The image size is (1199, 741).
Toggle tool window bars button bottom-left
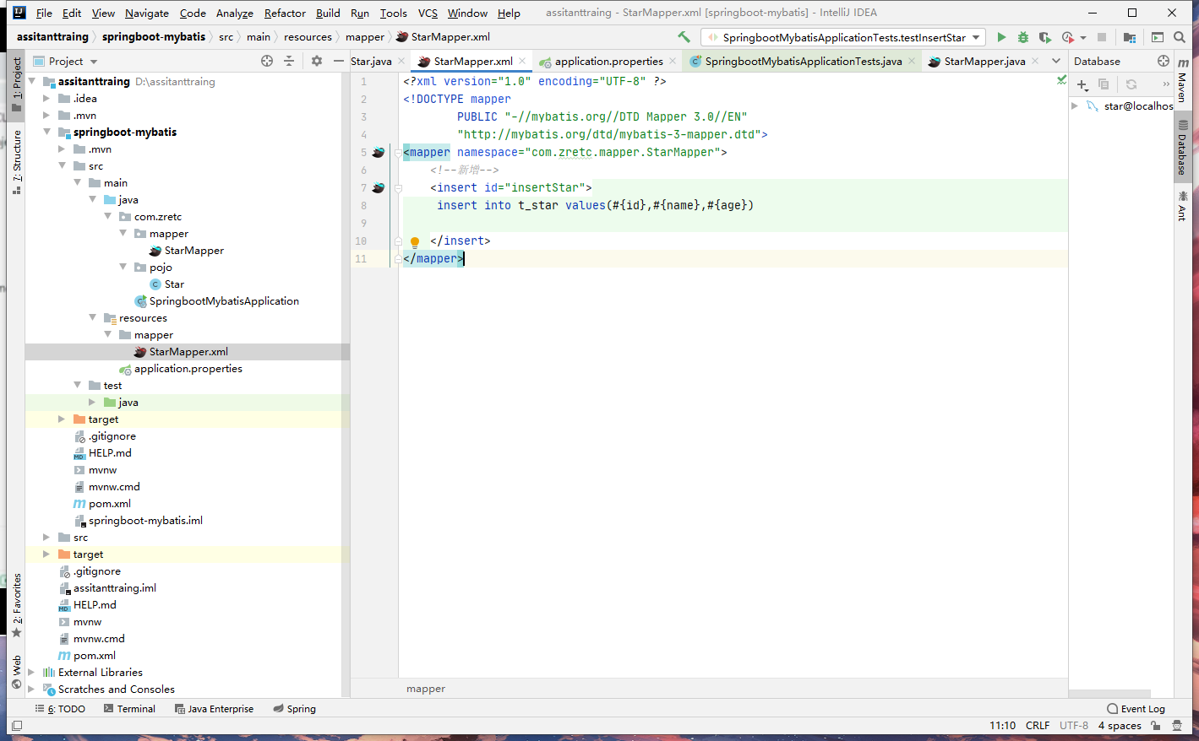(17, 726)
